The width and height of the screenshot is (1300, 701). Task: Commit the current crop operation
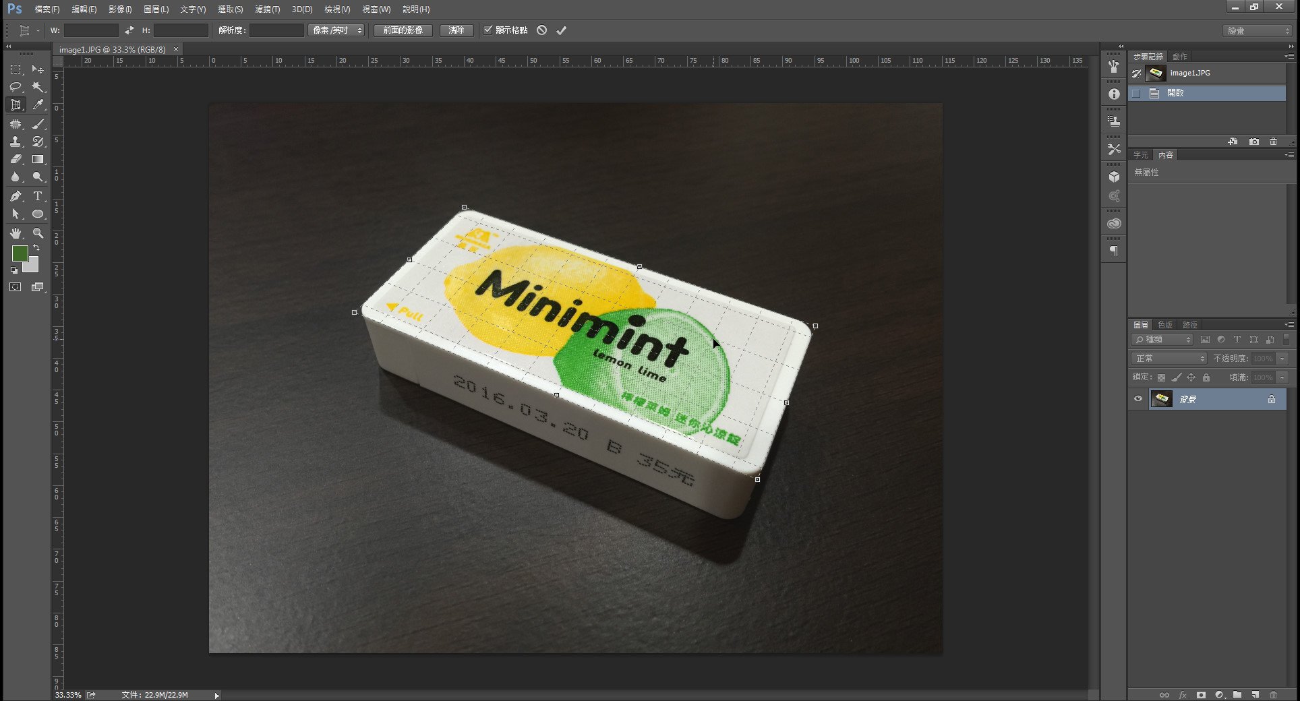point(561,30)
